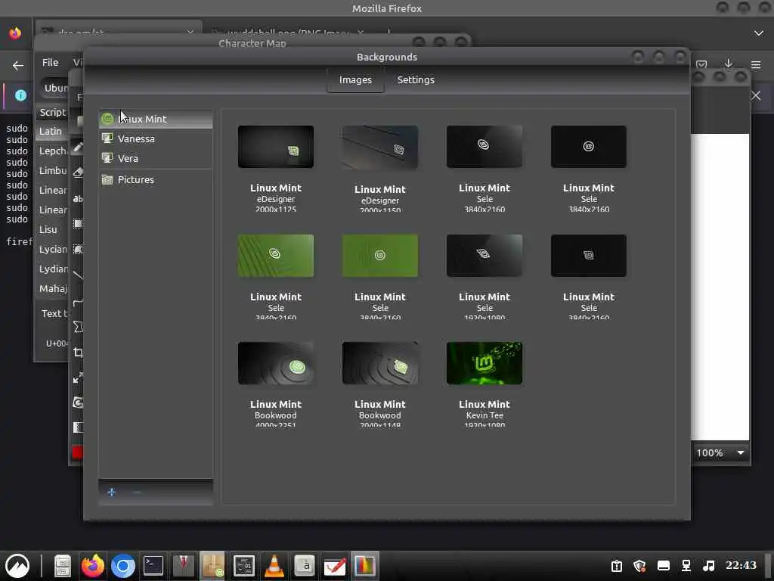Click the monitor icon beside Vera
774x581 pixels.
[107, 158]
